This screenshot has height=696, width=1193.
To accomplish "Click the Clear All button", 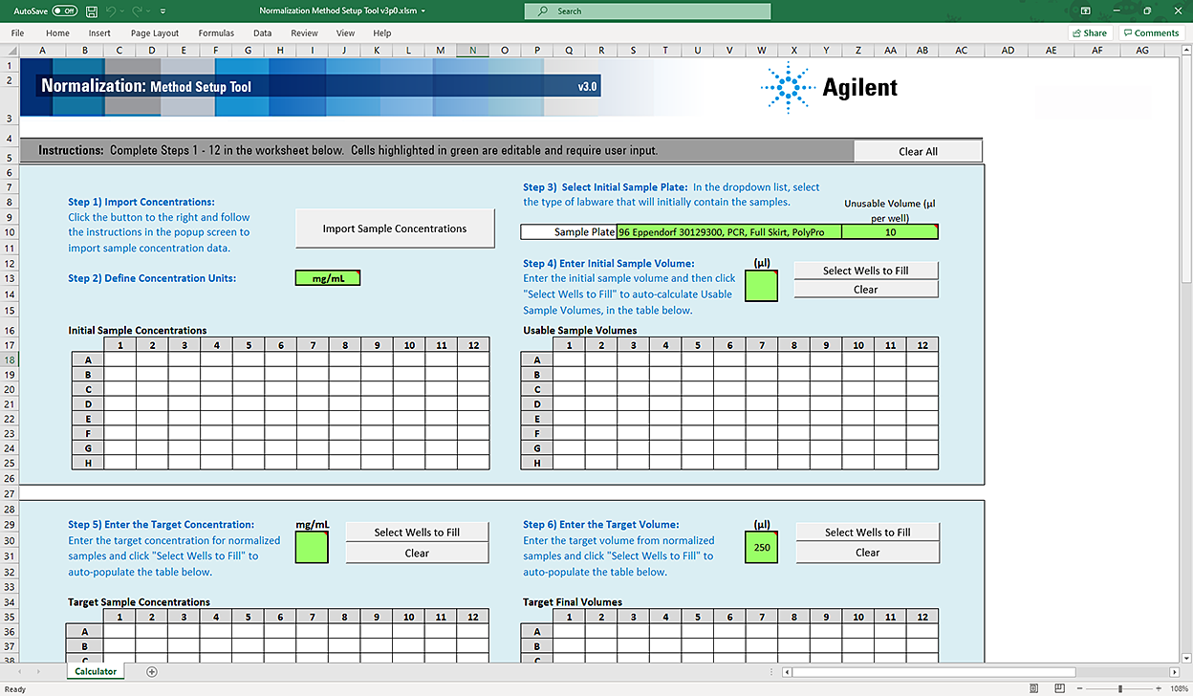I will coord(918,151).
